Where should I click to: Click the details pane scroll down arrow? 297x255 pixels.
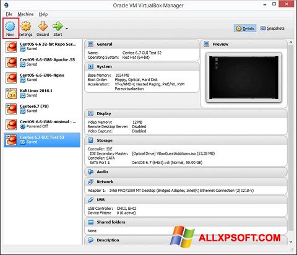(291, 241)
